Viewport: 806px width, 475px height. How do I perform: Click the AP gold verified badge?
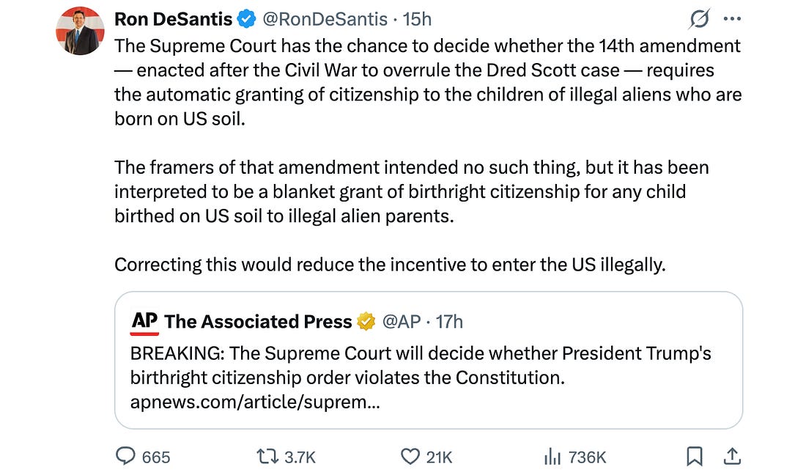click(x=366, y=322)
